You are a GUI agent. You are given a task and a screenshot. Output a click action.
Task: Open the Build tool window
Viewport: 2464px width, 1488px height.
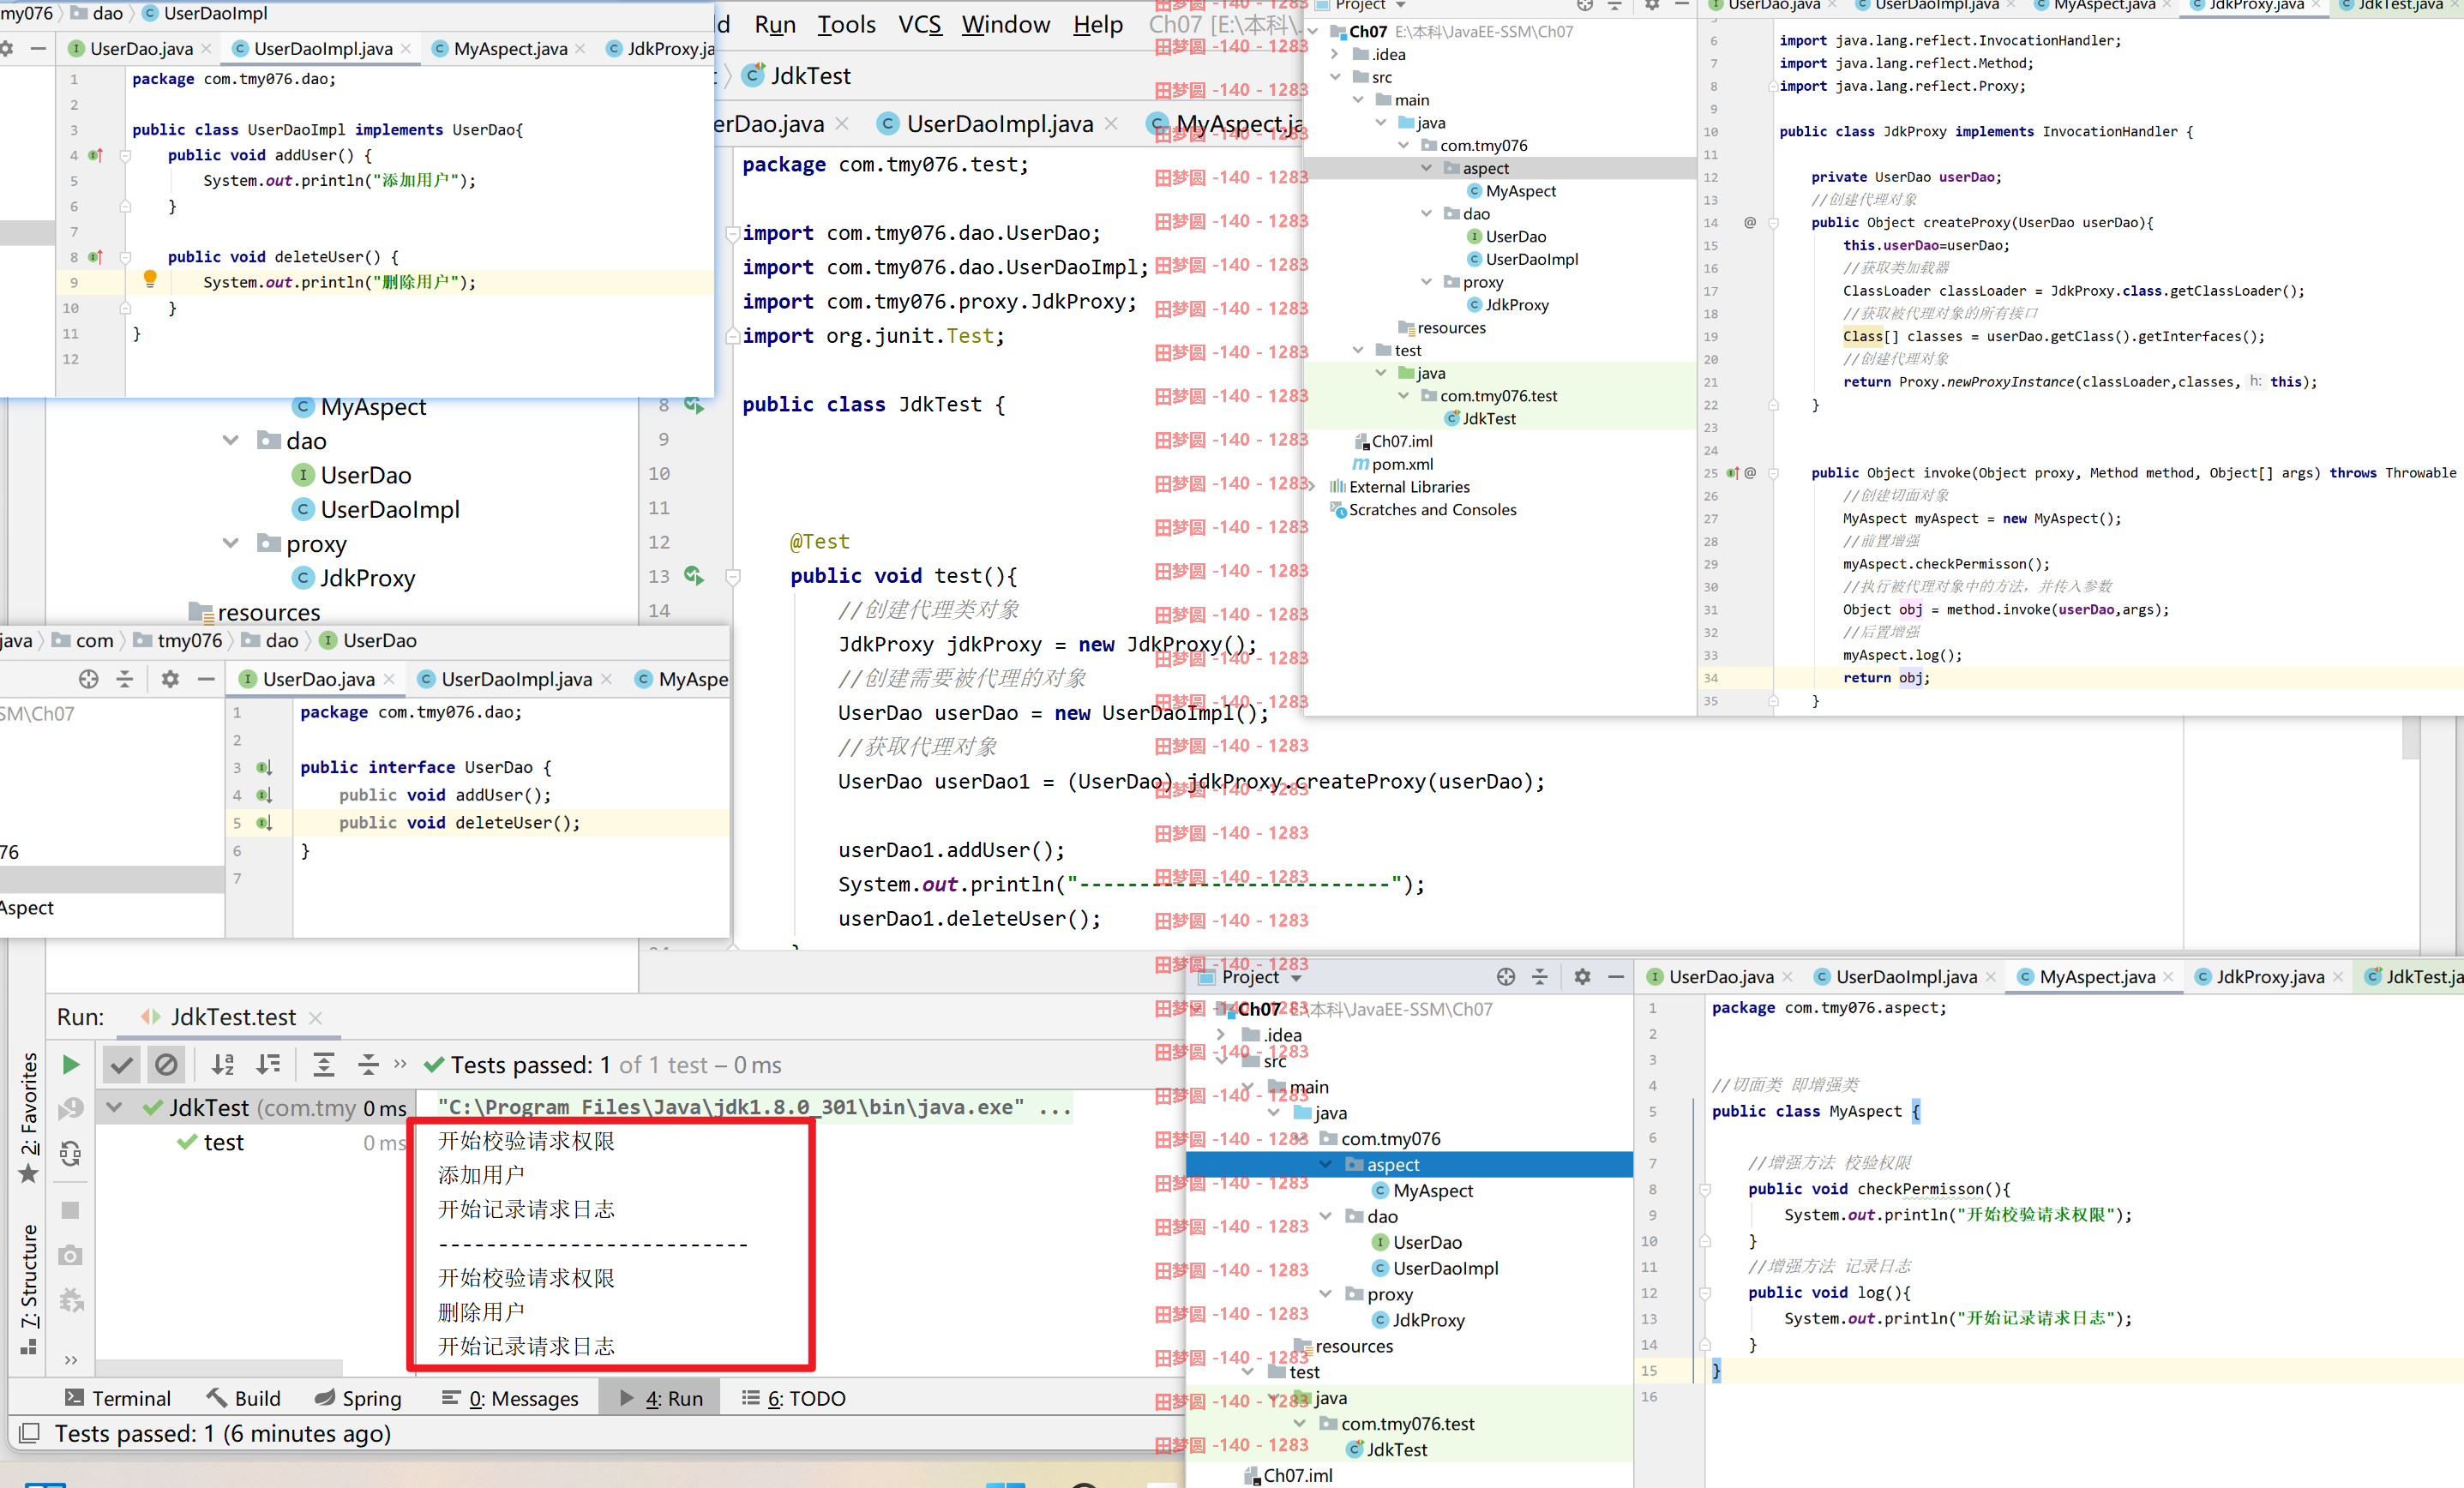pos(243,1398)
